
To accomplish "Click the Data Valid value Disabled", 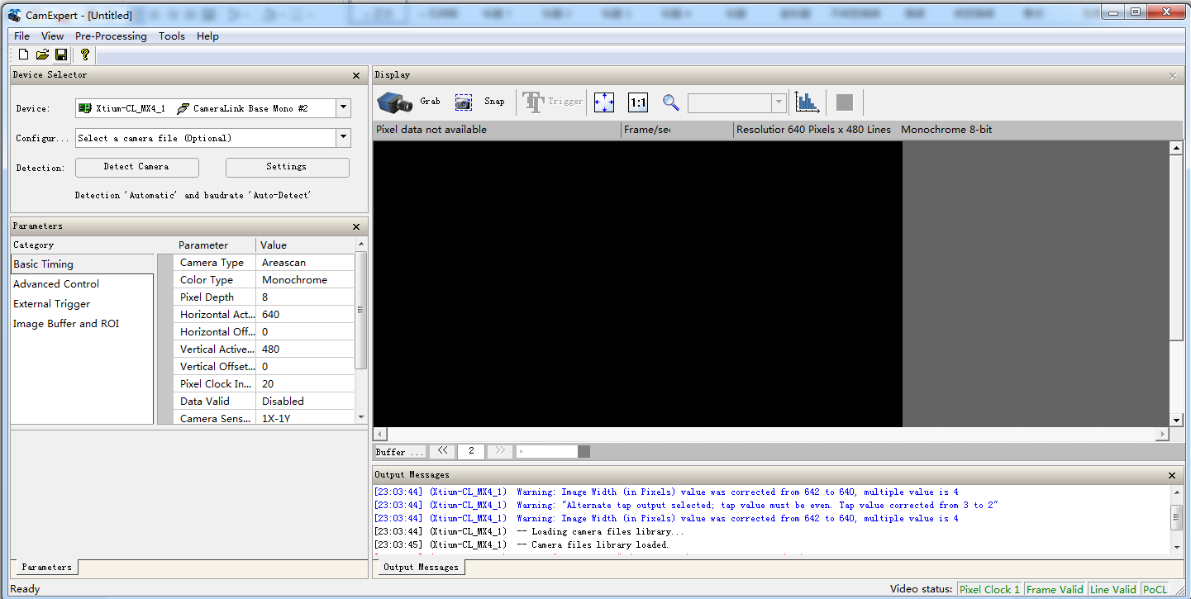I will (x=305, y=402).
